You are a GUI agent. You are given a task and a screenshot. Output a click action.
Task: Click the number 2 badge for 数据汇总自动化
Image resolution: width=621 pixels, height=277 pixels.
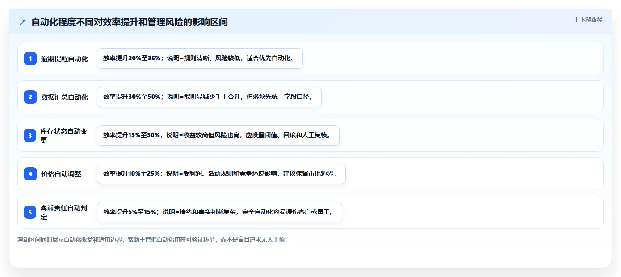tap(30, 97)
